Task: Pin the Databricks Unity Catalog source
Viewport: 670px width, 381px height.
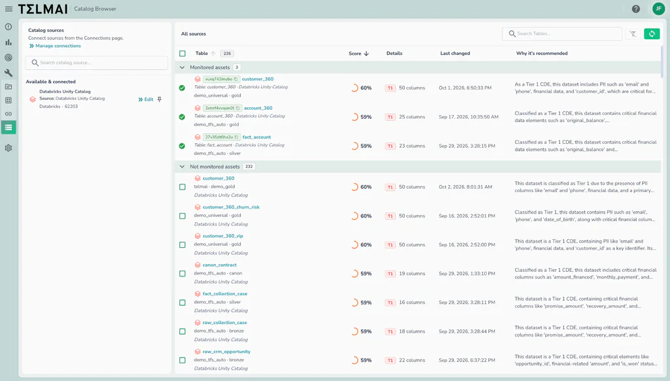Action: [160, 99]
